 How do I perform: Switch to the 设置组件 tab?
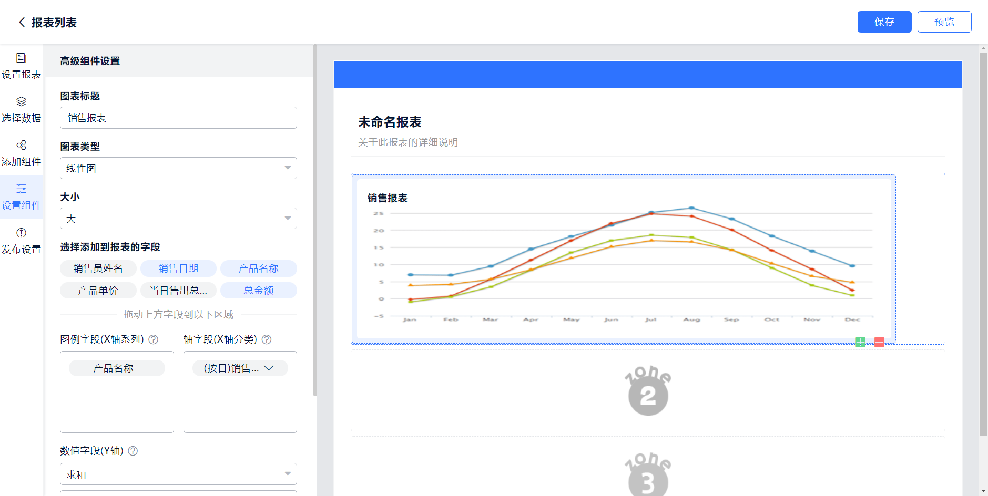point(21,197)
